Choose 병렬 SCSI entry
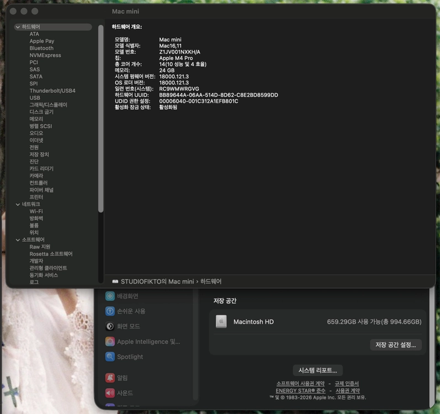Screen dimensions: 440x414 41,126
